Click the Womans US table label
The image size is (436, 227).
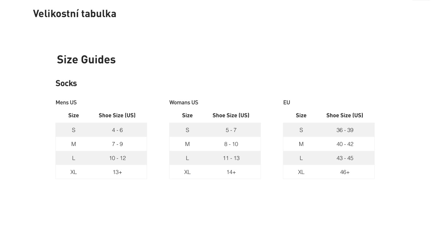(x=183, y=102)
